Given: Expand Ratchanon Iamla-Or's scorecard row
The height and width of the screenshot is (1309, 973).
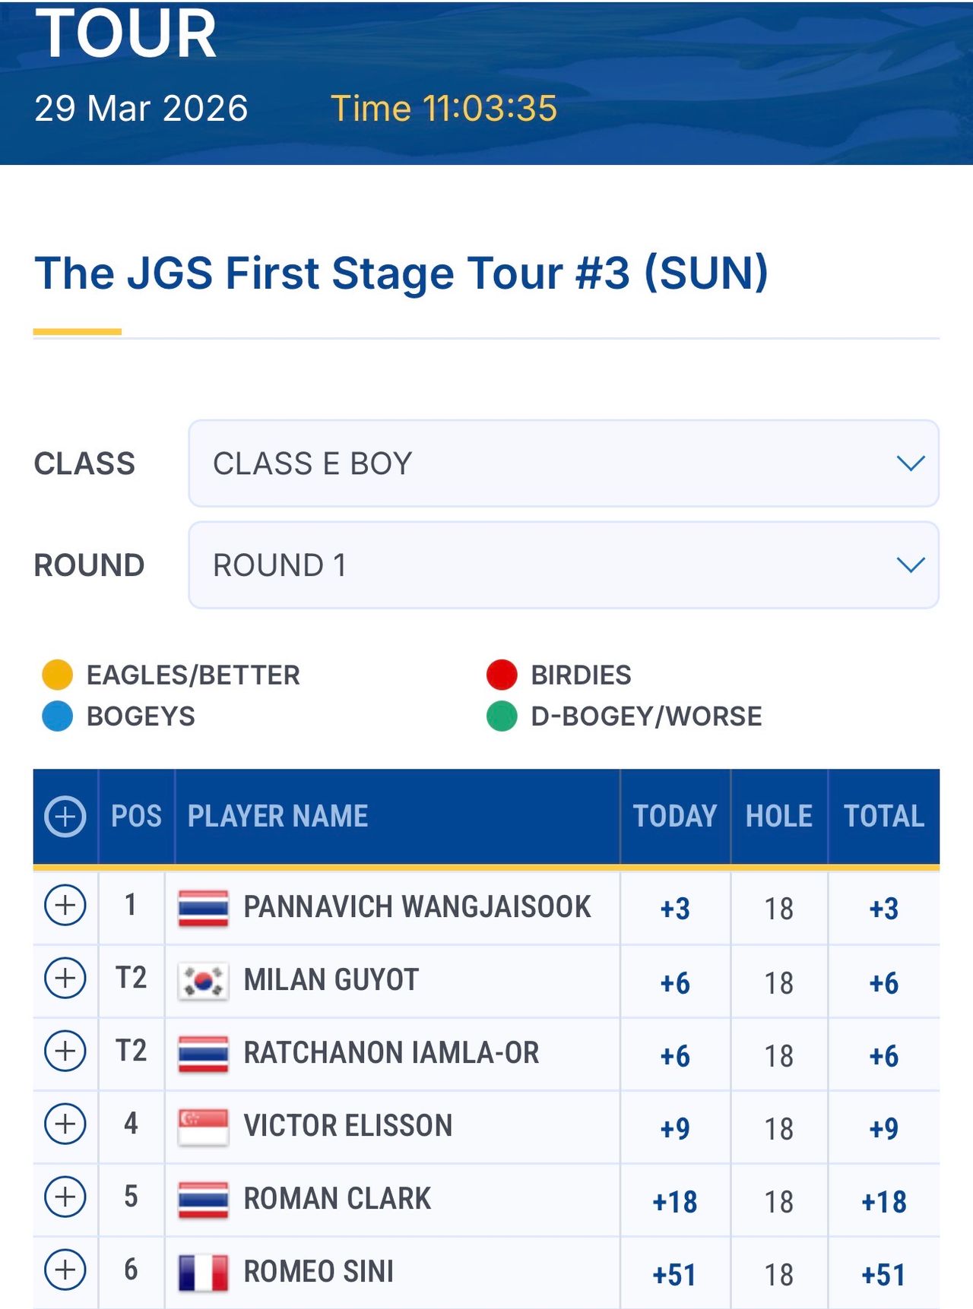Looking at the screenshot, I should (65, 1051).
